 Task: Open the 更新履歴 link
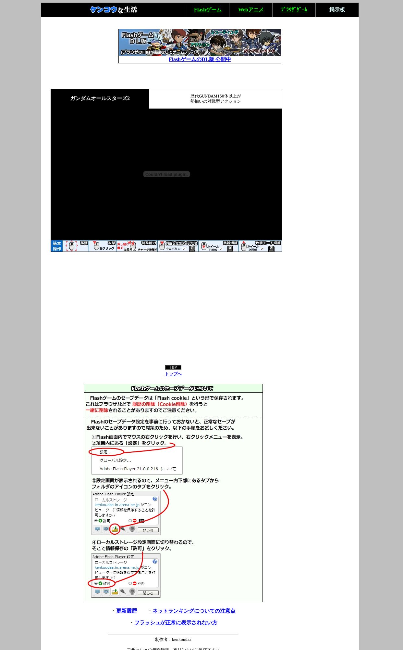(x=127, y=611)
